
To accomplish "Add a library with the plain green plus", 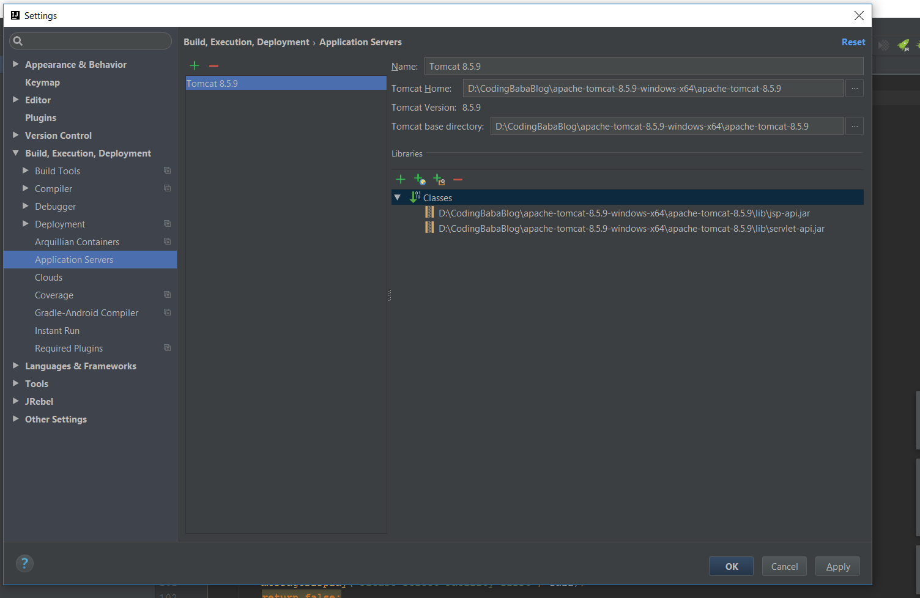I will [401, 179].
